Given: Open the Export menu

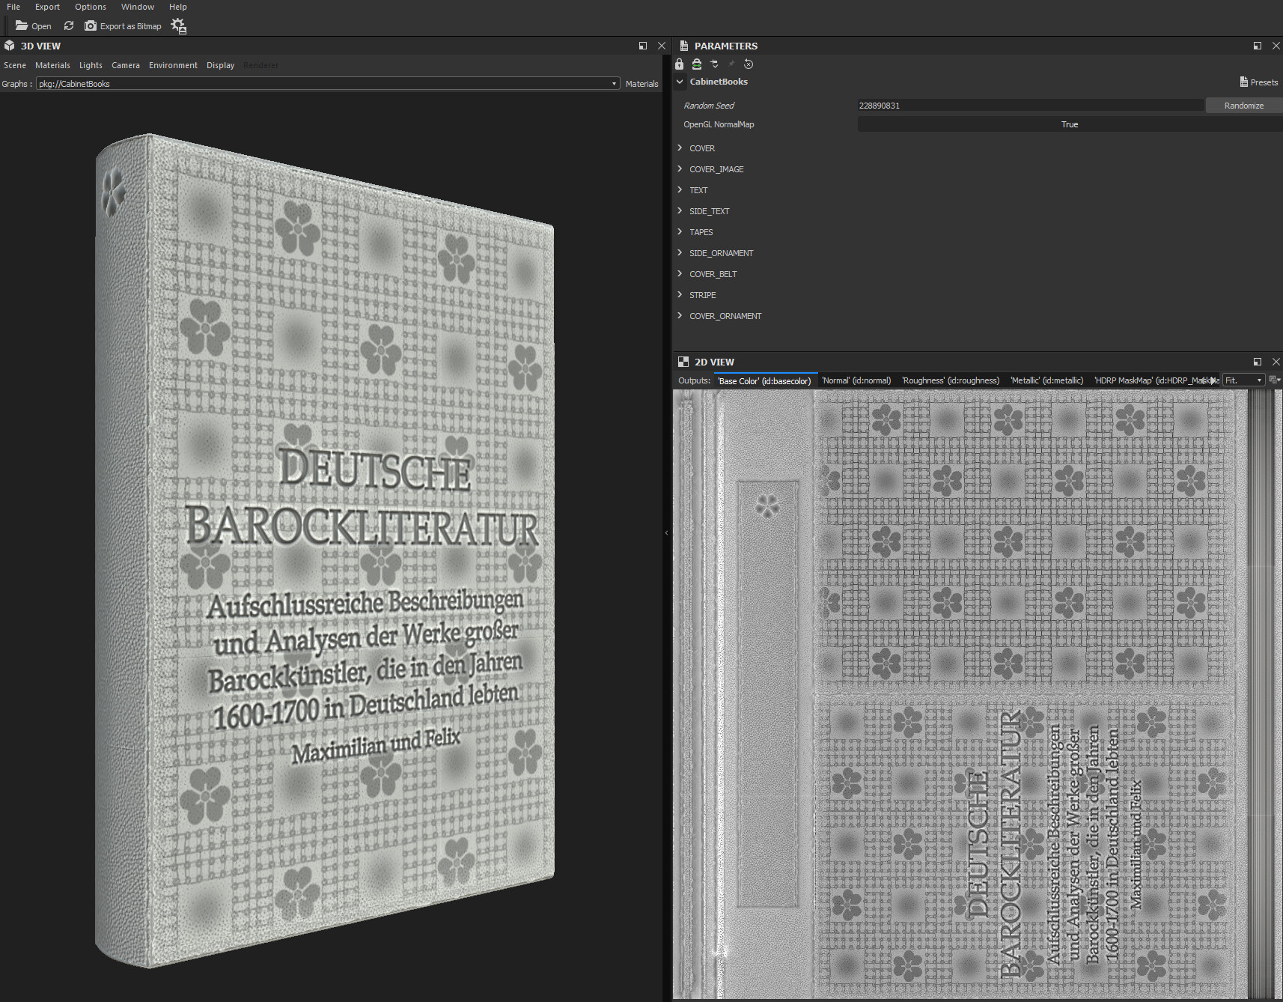Looking at the screenshot, I should [47, 7].
